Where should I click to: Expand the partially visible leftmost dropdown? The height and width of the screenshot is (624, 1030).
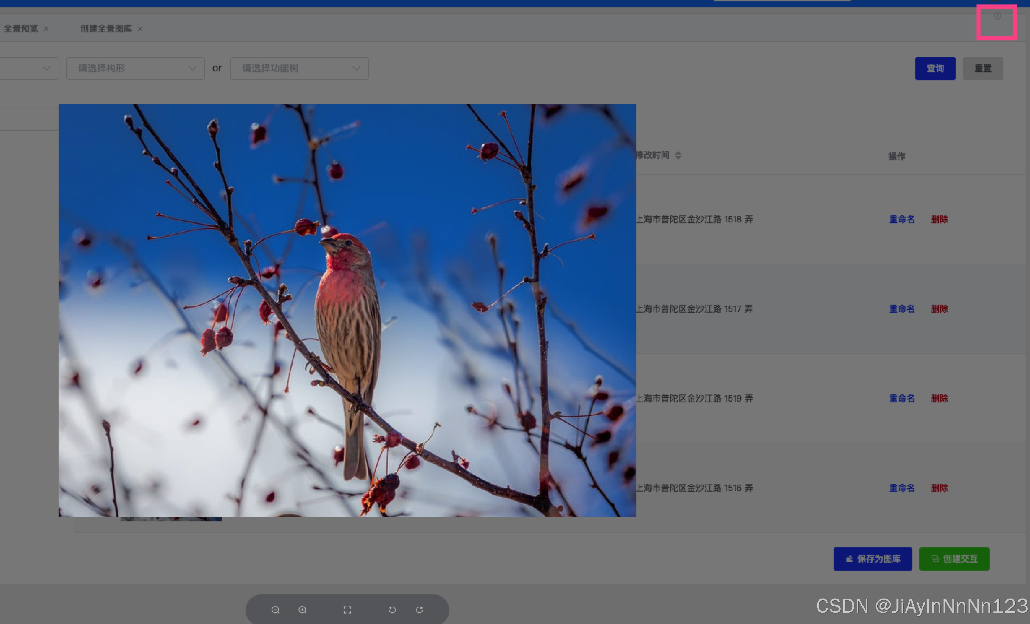tap(29, 68)
